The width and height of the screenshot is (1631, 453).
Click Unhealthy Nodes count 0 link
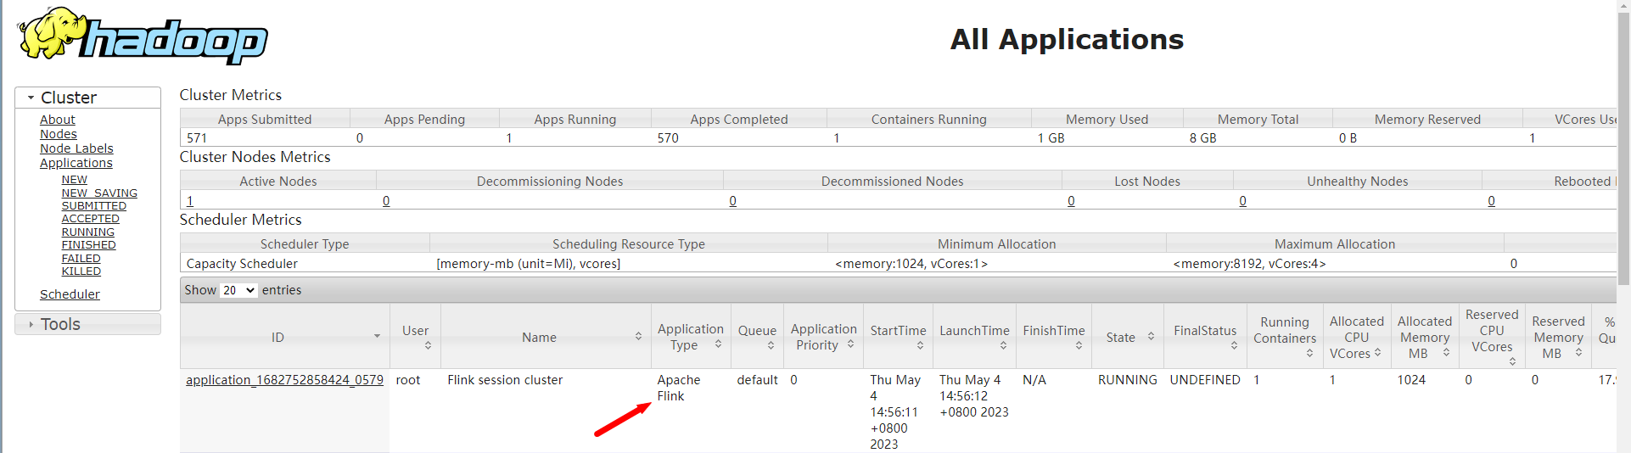(x=1242, y=201)
